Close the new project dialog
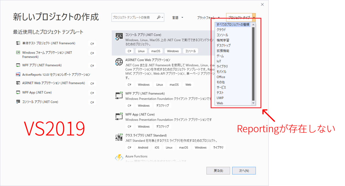 tap(262, 5)
